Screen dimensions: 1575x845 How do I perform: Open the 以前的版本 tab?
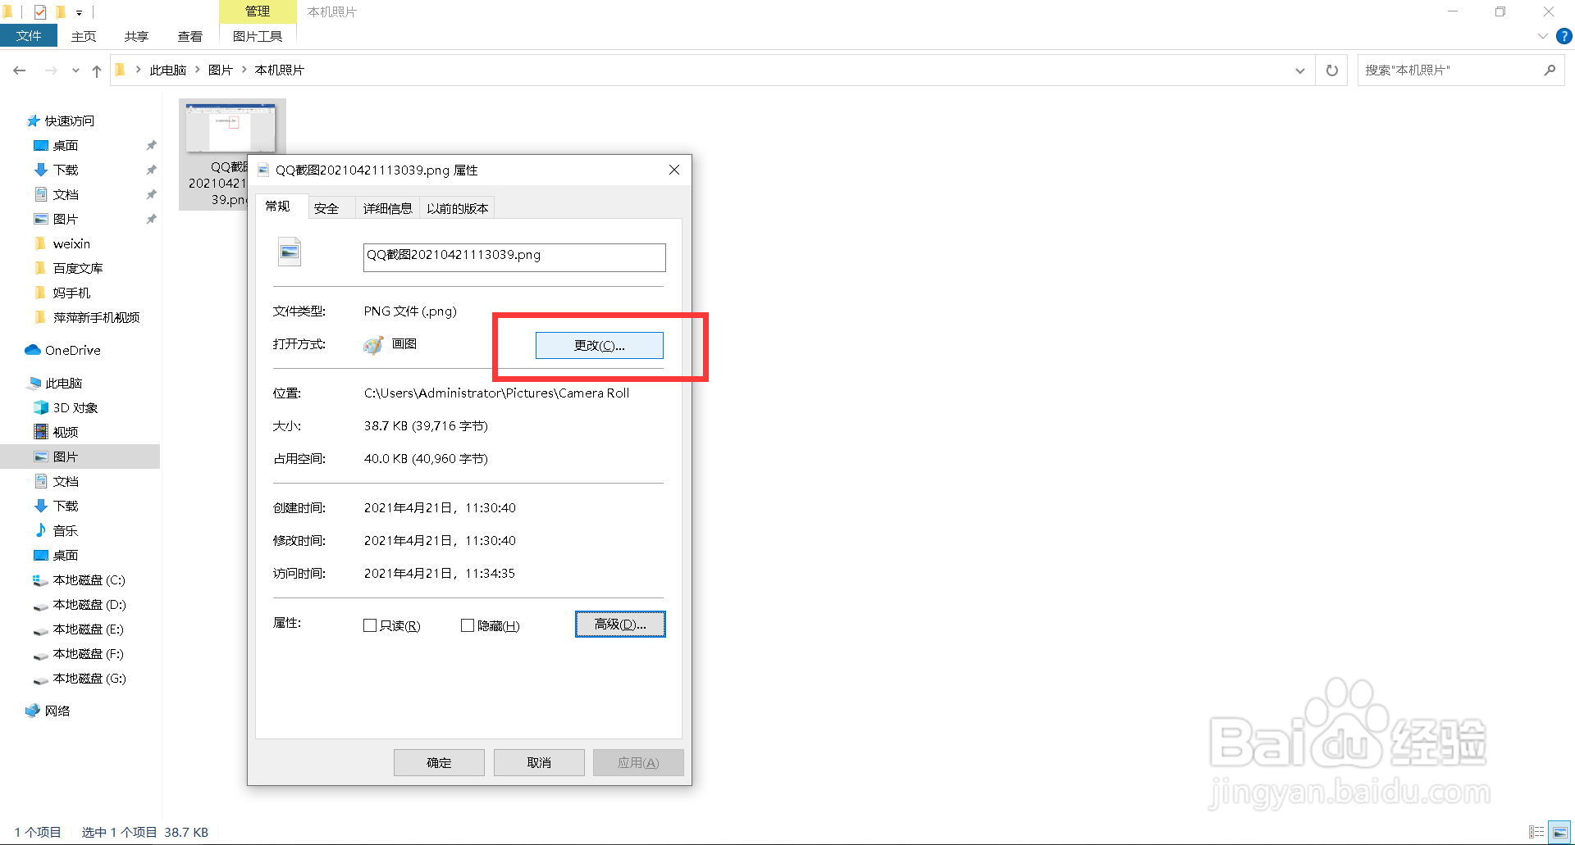(457, 208)
